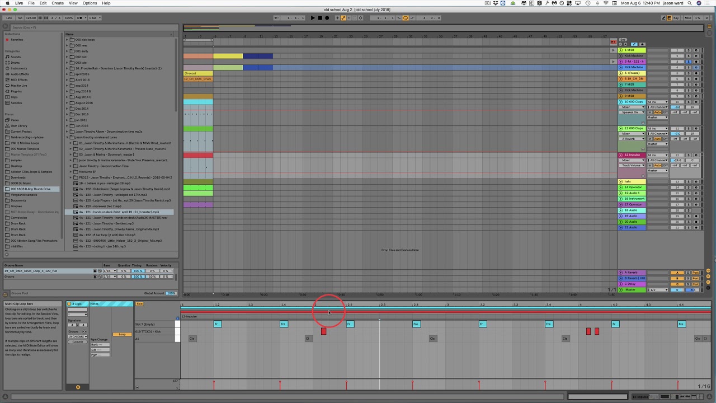
Task: Arm the Arrangement Record button
Action: [327, 18]
